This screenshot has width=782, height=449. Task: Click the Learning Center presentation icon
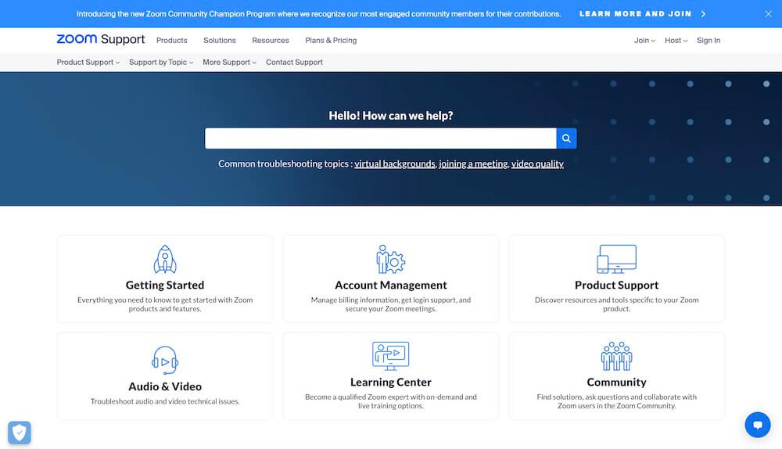[x=390, y=356]
